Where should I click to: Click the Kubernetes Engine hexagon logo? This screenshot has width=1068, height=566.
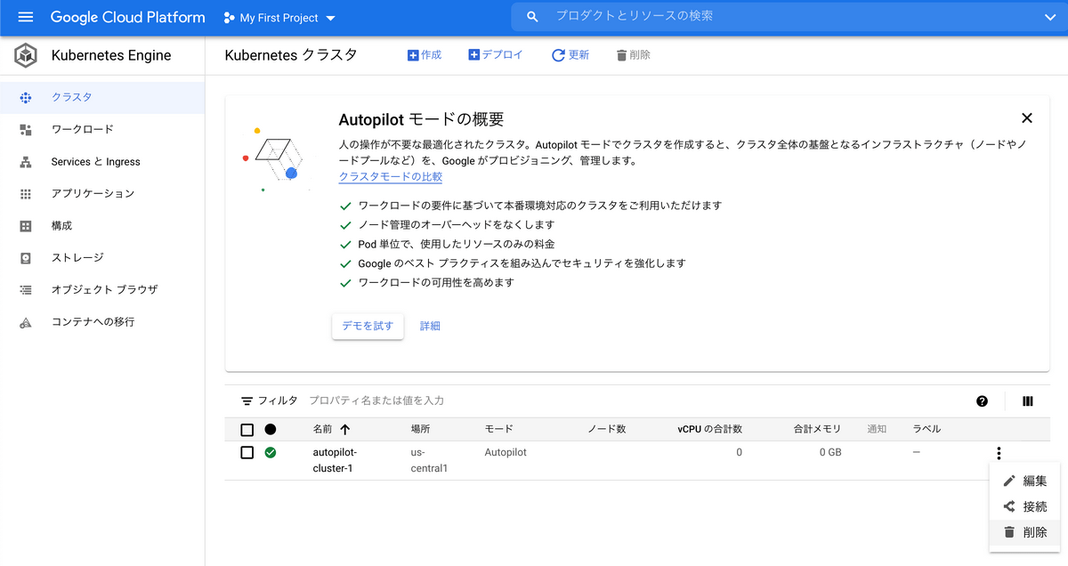point(25,55)
